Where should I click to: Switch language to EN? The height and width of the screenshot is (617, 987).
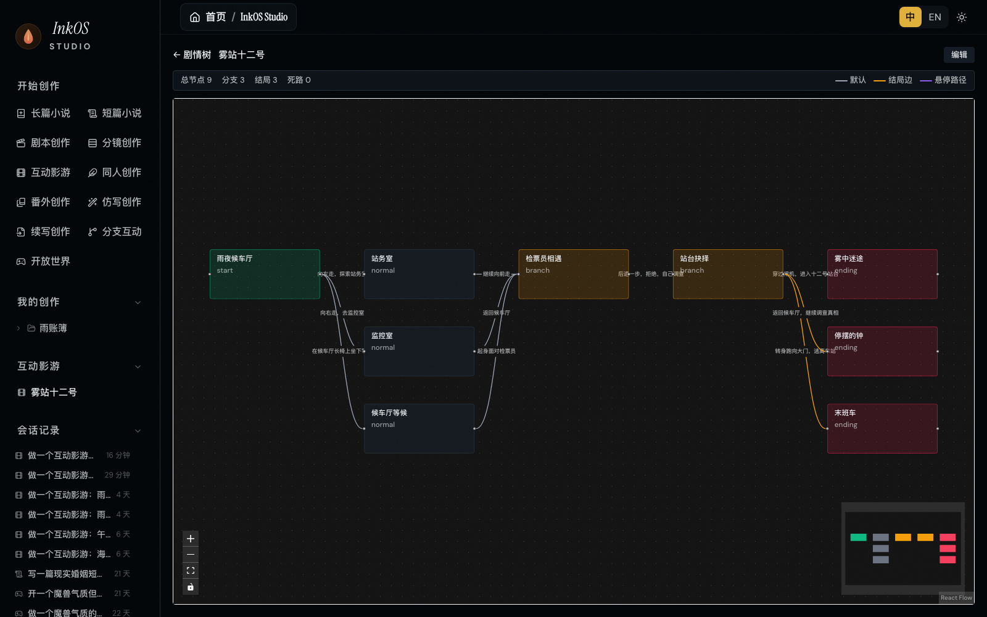tap(935, 17)
